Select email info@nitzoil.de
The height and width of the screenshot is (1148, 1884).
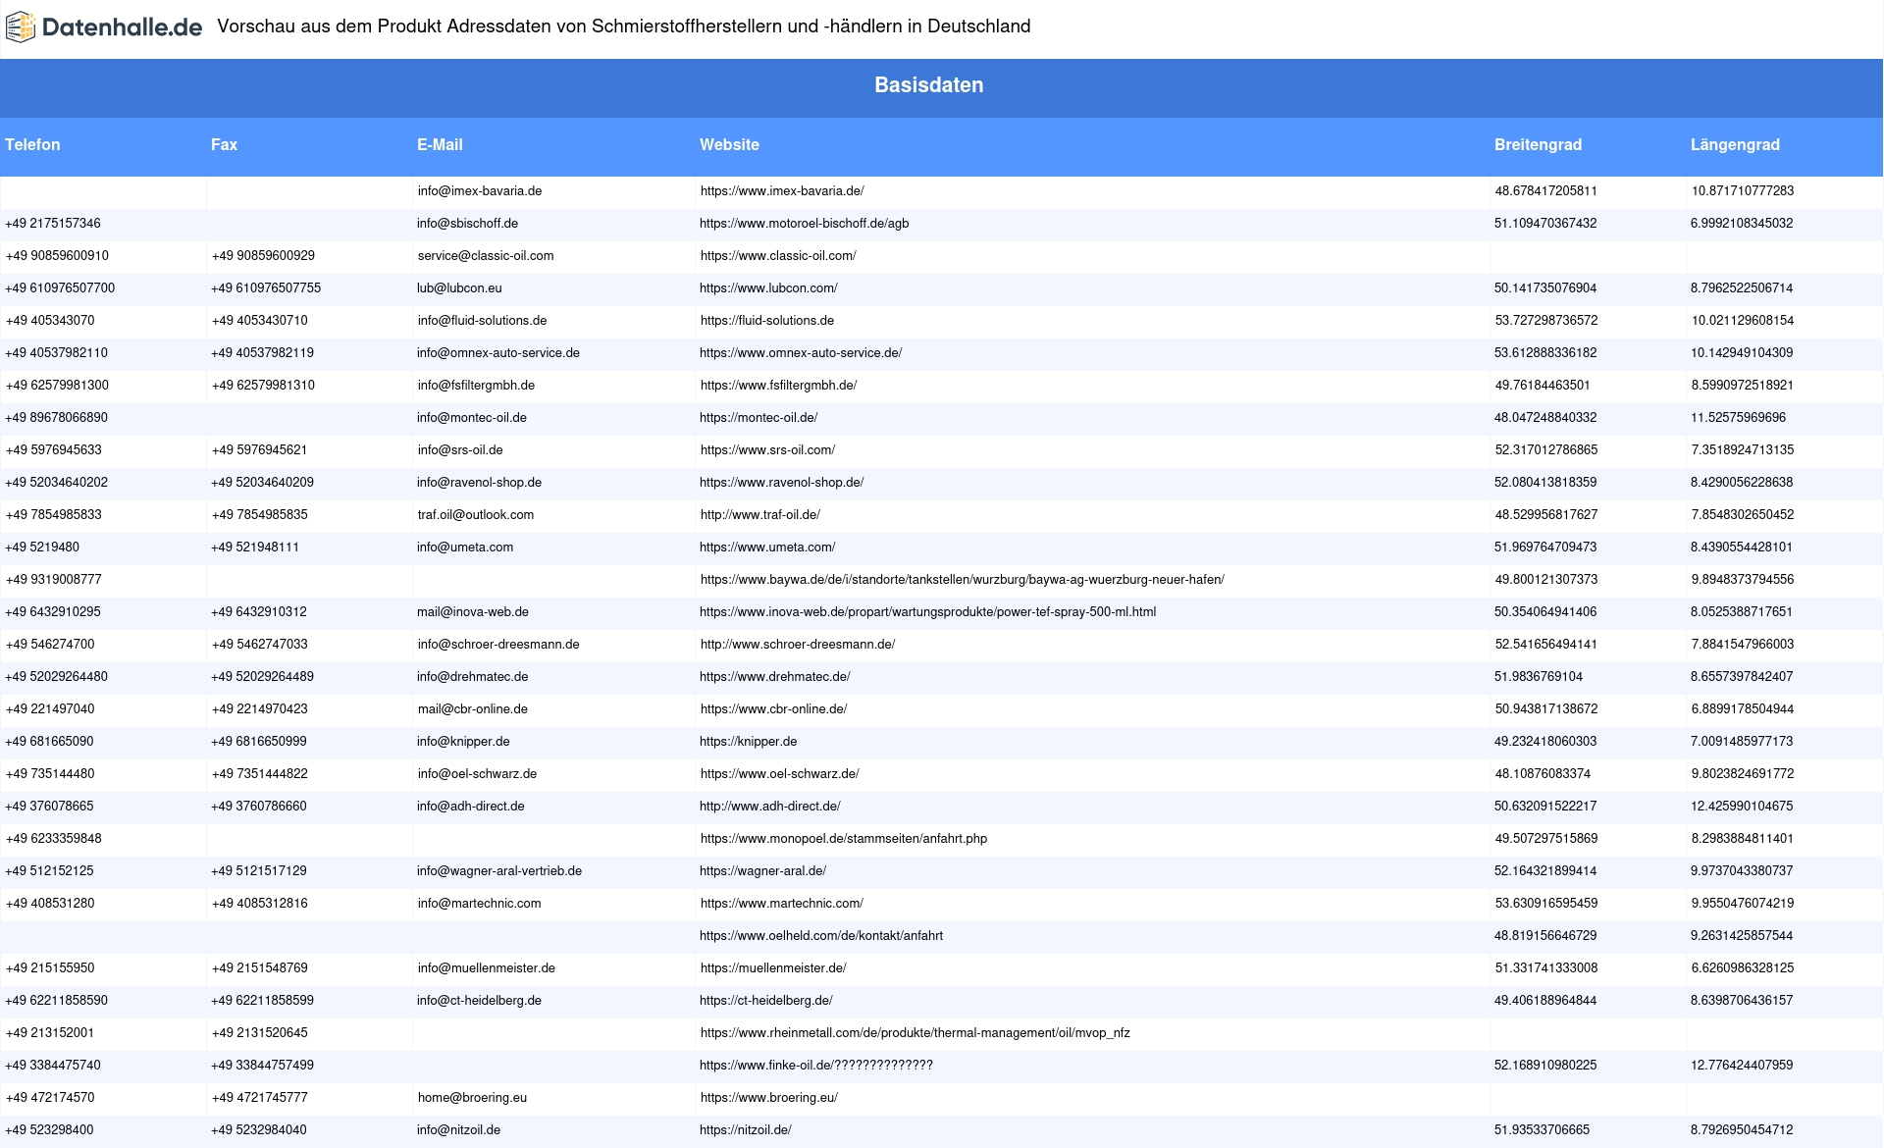coord(458,1130)
